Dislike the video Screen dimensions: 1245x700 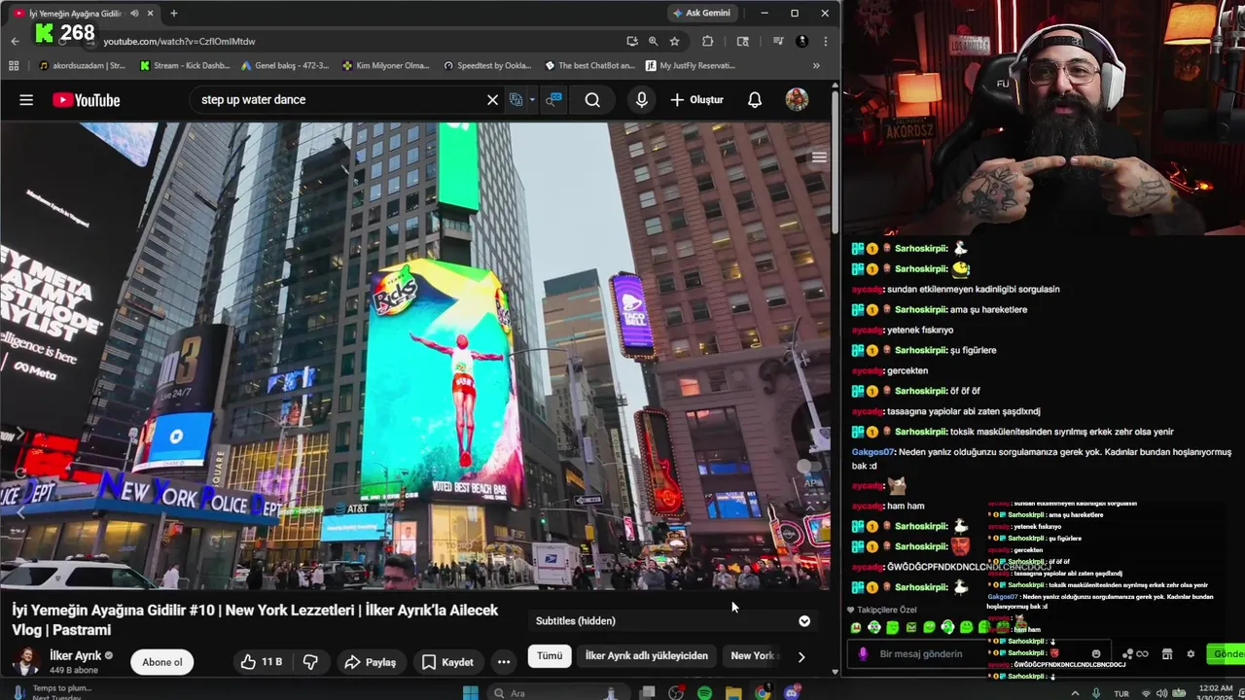tap(310, 662)
